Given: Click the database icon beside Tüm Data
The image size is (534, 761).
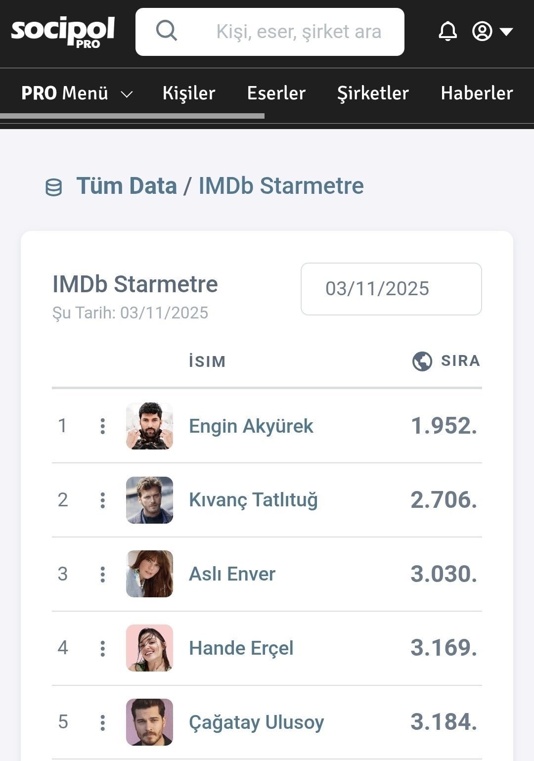Looking at the screenshot, I should [54, 187].
